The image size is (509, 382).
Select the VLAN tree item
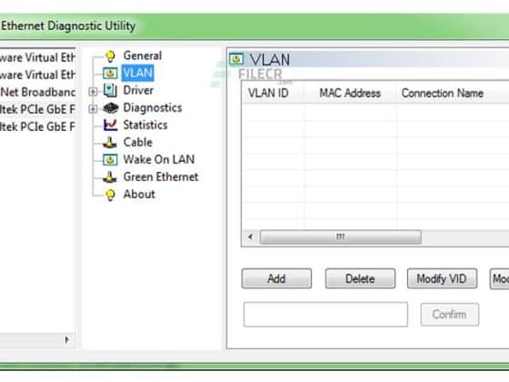tap(137, 73)
